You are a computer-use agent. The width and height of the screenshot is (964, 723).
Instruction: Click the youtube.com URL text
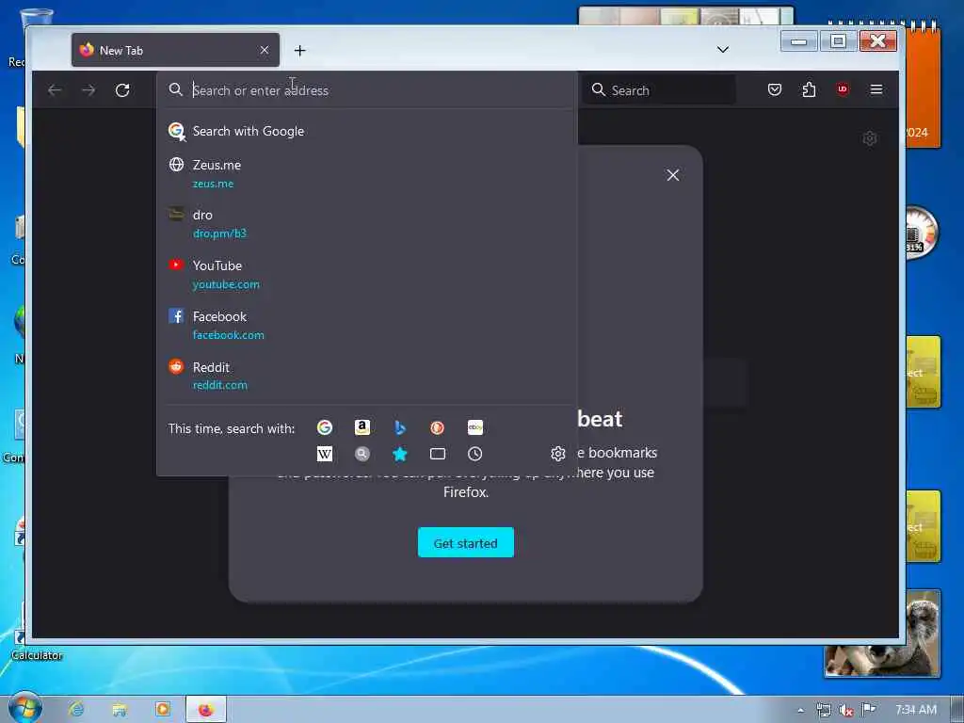[x=226, y=284]
